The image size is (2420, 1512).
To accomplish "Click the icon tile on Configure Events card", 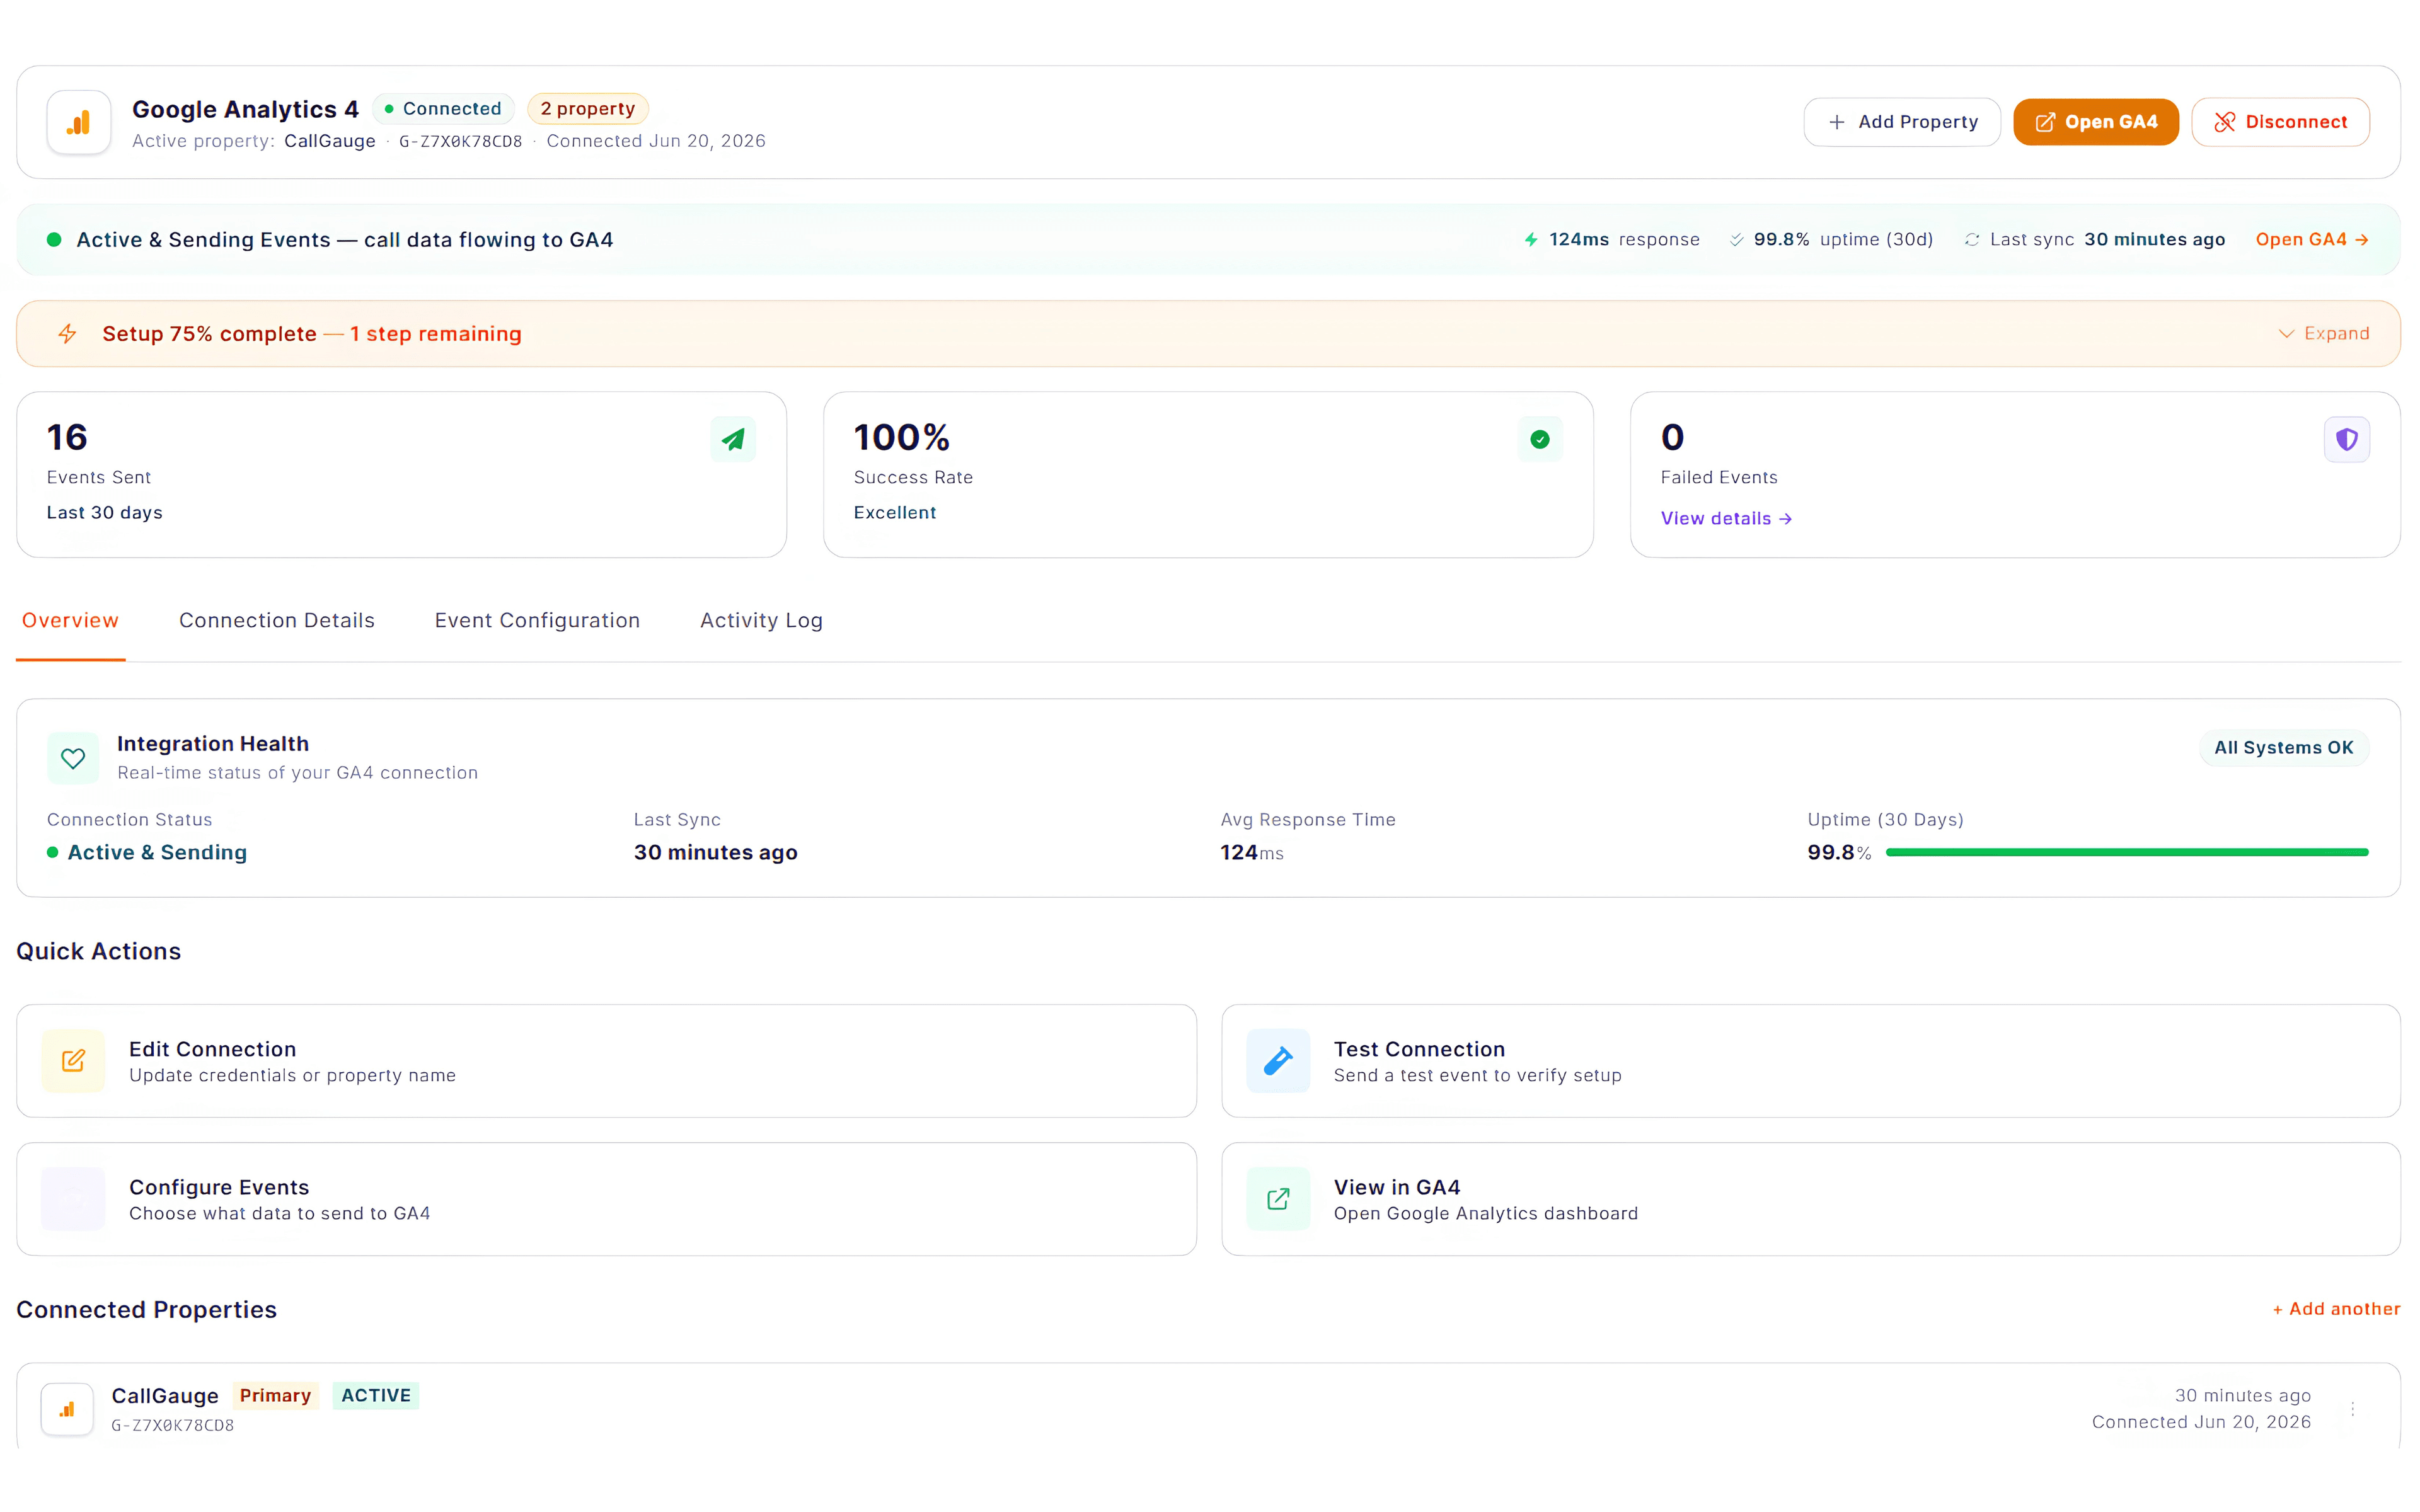I will click(73, 1198).
